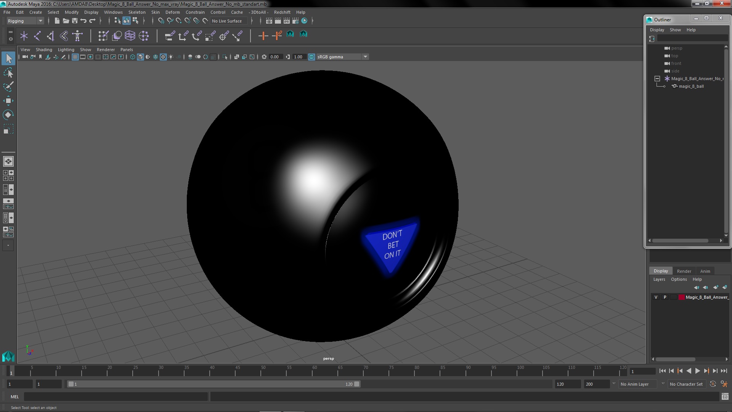The image size is (732, 412).
Task: Toggle use all lights in viewport toolbar
Action: (x=171, y=57)
